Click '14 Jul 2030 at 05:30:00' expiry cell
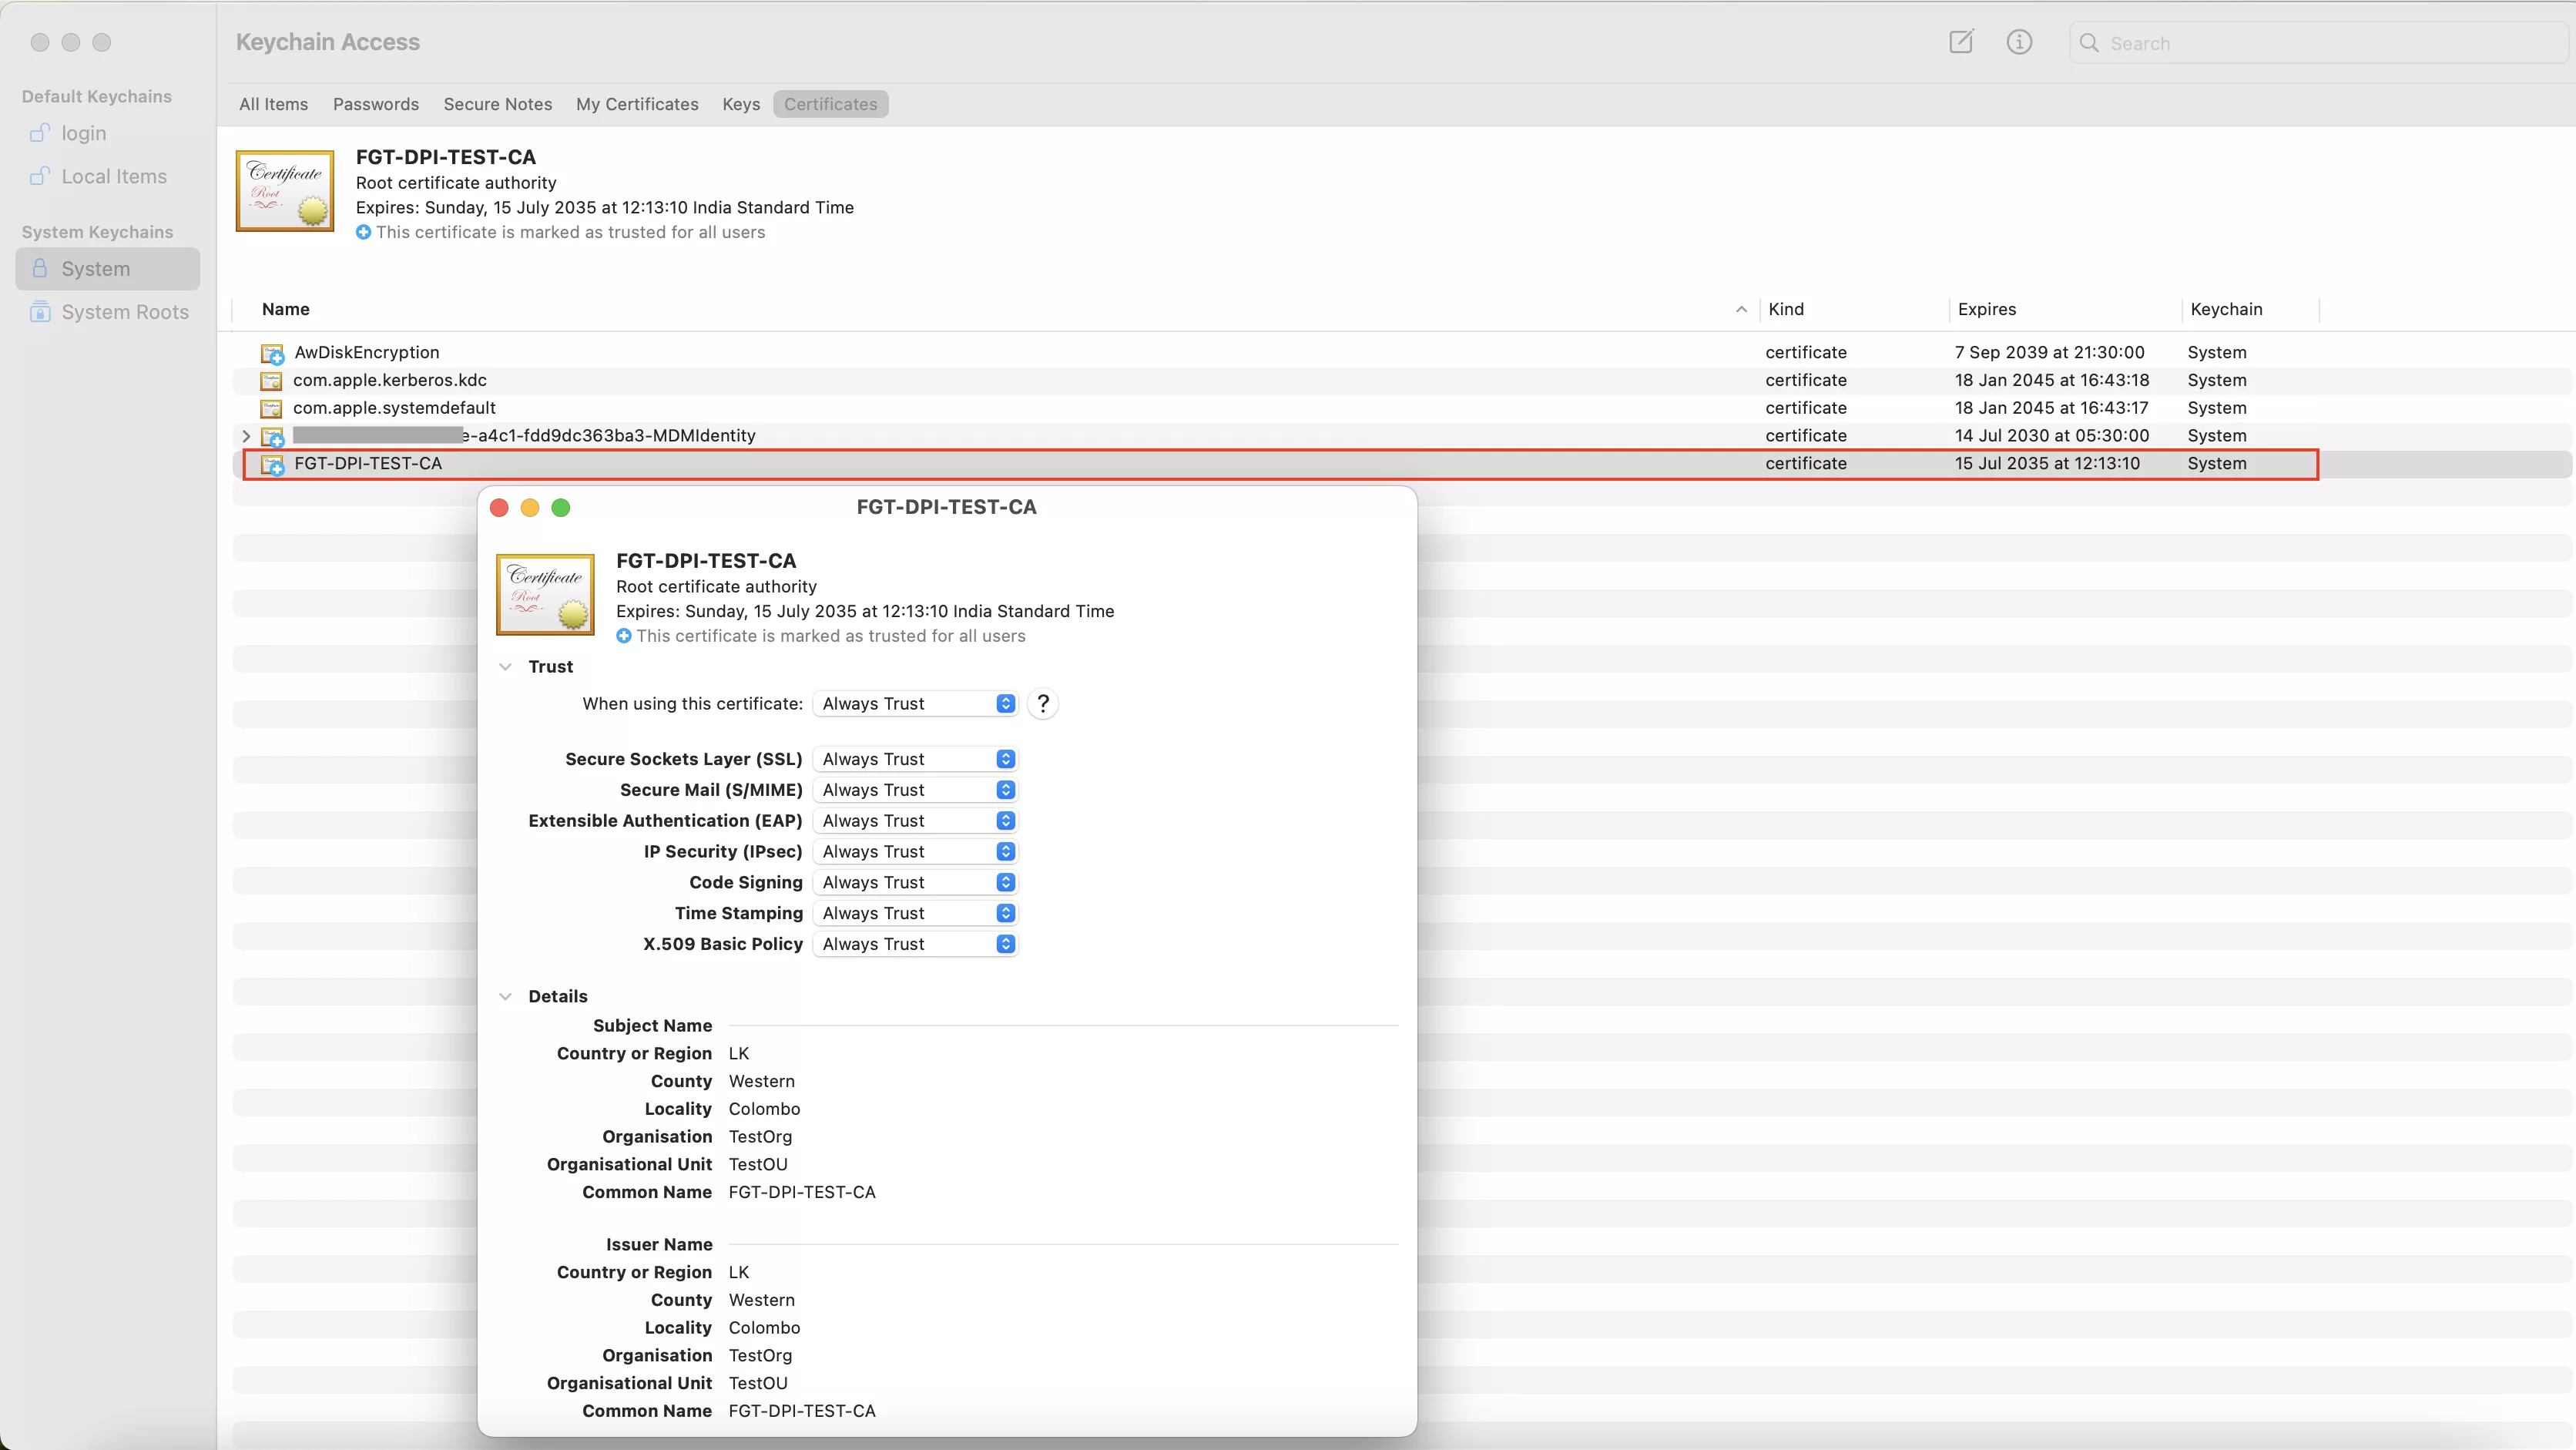Image resolution: width=2576 pixels, height=1450 pixels. tap(2051, 435)
